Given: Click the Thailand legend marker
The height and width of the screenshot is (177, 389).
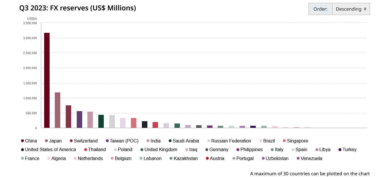Looking at the screenshot, I should (x=86, y=150).
